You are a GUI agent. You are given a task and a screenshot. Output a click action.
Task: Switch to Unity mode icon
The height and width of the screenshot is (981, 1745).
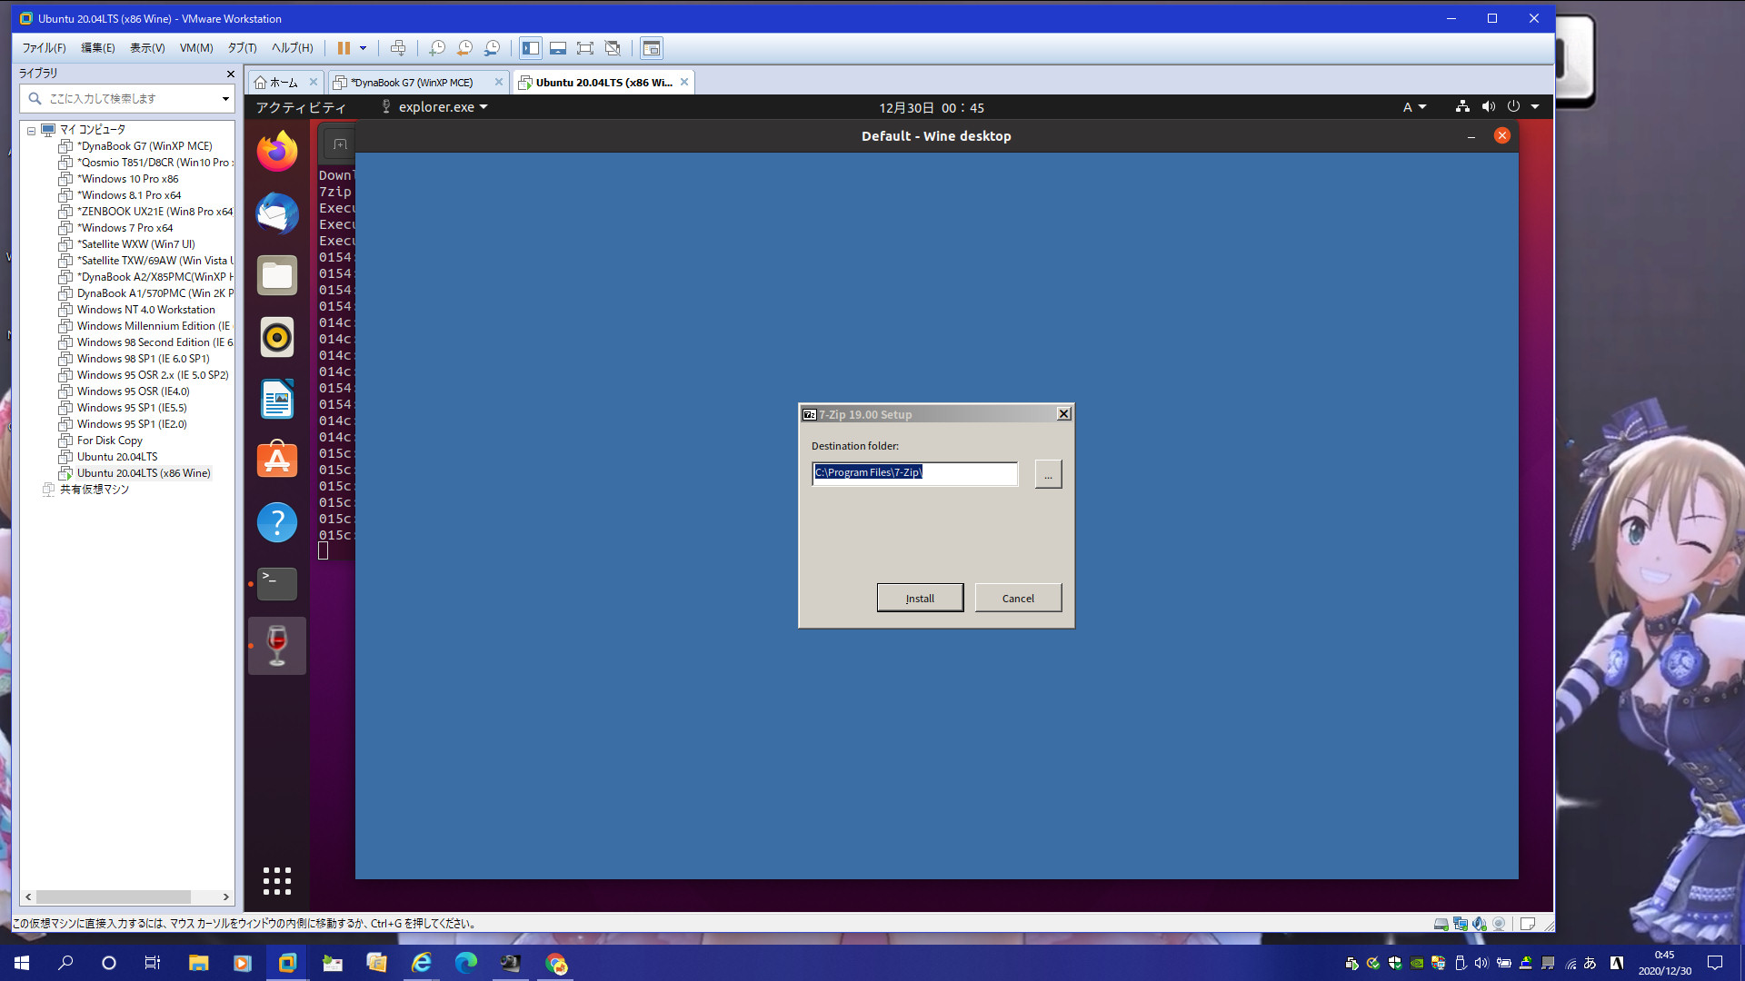tap(613, 48)
